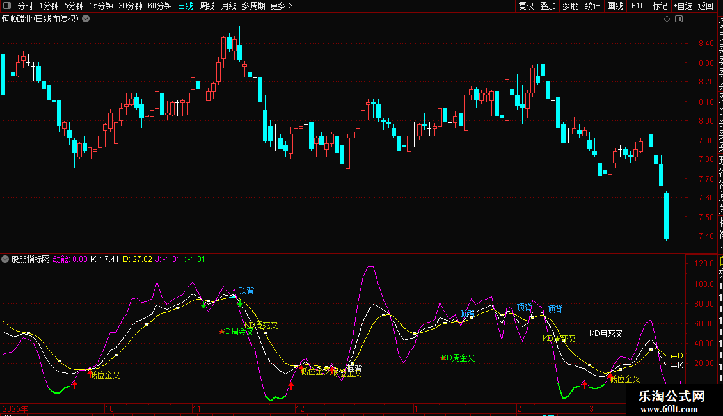The height and width of the screenshot is (416, 723).
Task: Click the 复权 adjustment button
Action: click(x=526, y=6)
